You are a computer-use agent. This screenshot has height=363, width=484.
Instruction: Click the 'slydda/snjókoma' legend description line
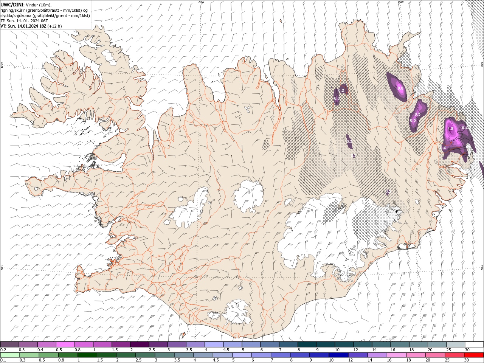[45, 16]
